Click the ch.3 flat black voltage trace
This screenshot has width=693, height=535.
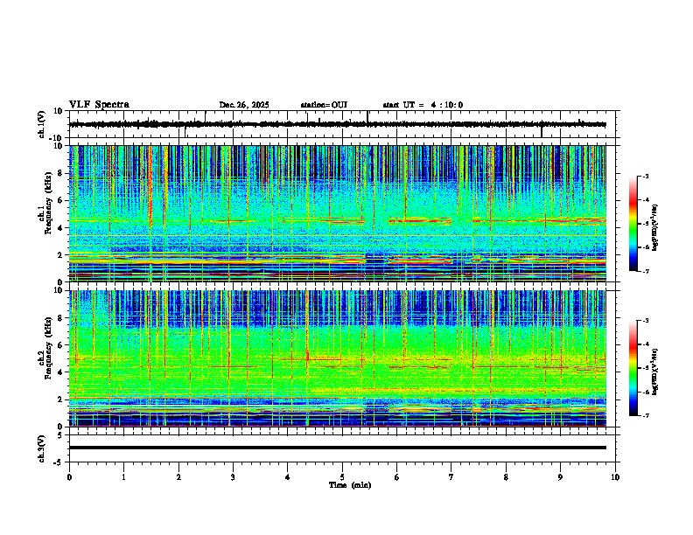pyautogui.click(x=338, y=448)
